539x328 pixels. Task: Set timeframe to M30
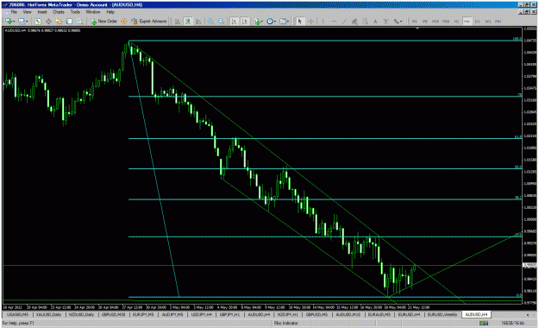(x=446, y=22)
